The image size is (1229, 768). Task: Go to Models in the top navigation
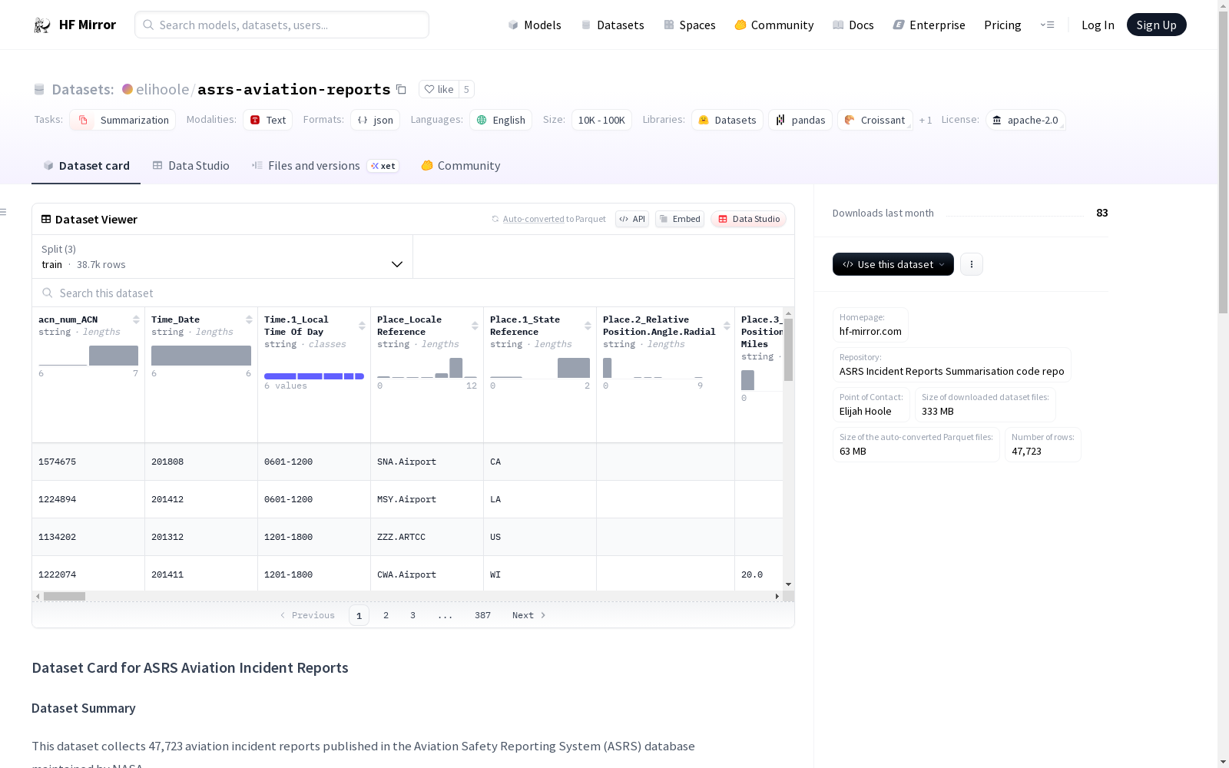[x=535, y=25]
